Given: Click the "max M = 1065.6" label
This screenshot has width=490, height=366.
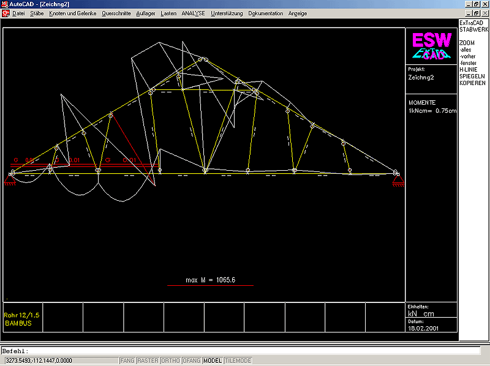Looking at the screenshot, I should 210,280.
